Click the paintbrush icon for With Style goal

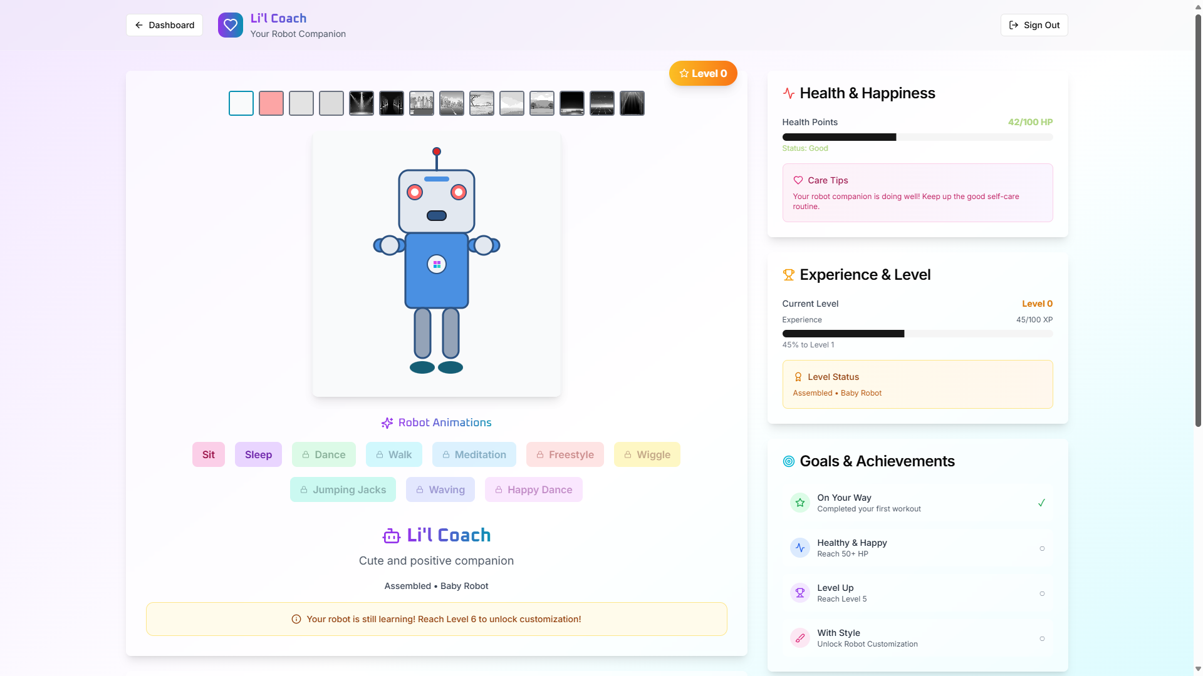pyautogui.click(x=799, y=638)
